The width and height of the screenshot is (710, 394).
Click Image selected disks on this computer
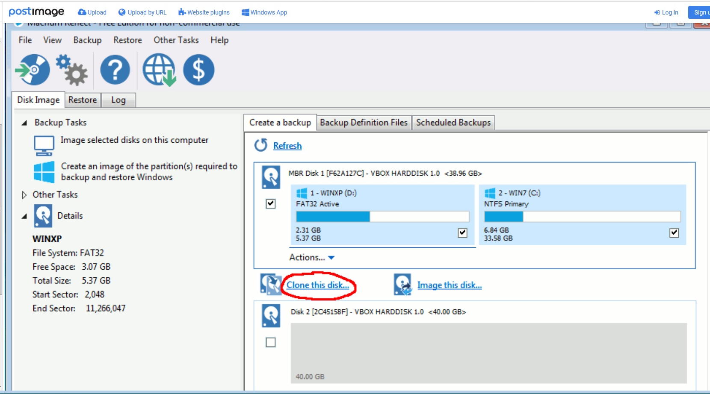[x=134, y=140]
